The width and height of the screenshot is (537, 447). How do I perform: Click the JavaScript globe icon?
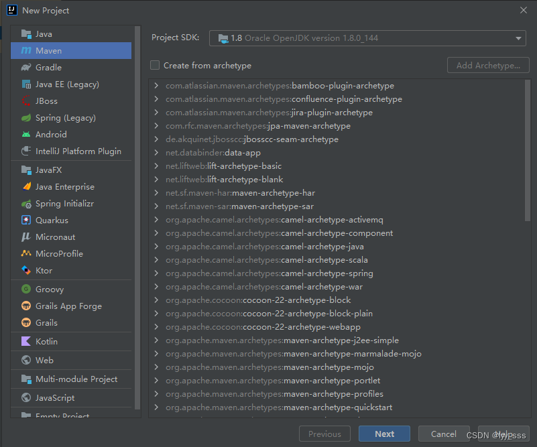tap(26, 397)
